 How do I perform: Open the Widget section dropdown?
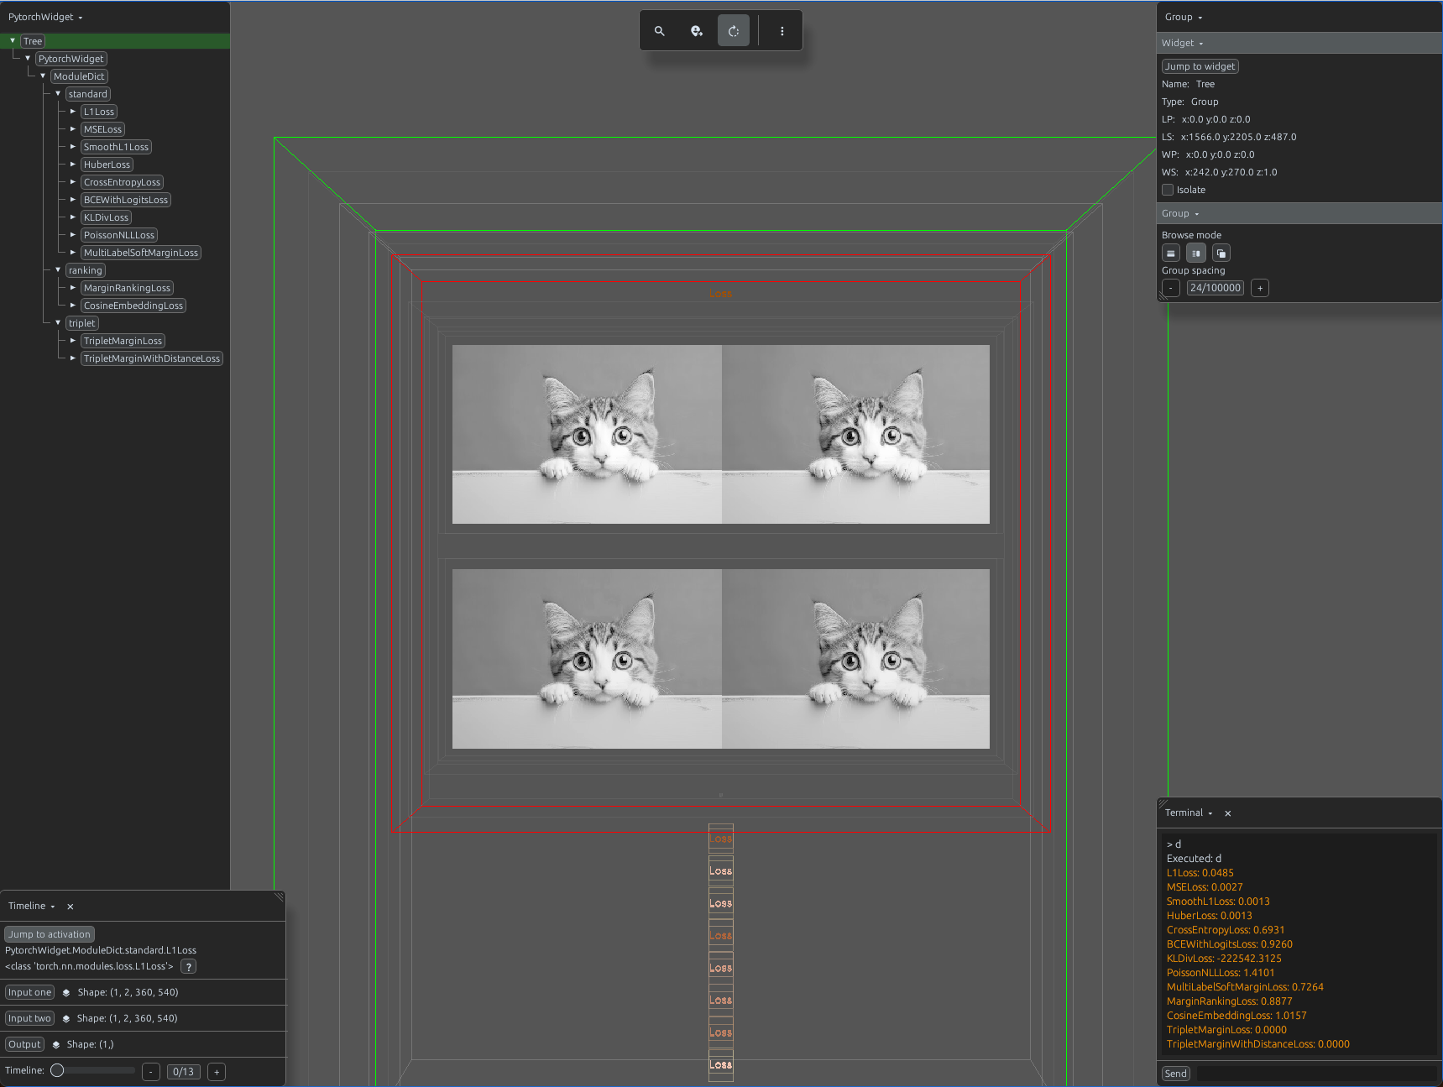tap(1183, 43)
